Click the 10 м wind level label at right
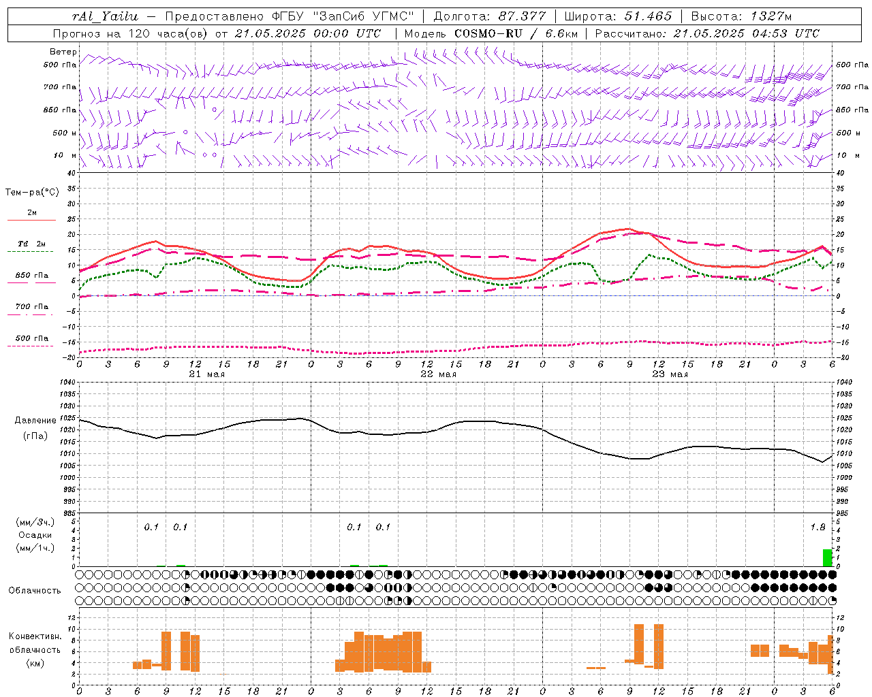The height and width of the screenshot is (697, 872). (x=847, y=155)
